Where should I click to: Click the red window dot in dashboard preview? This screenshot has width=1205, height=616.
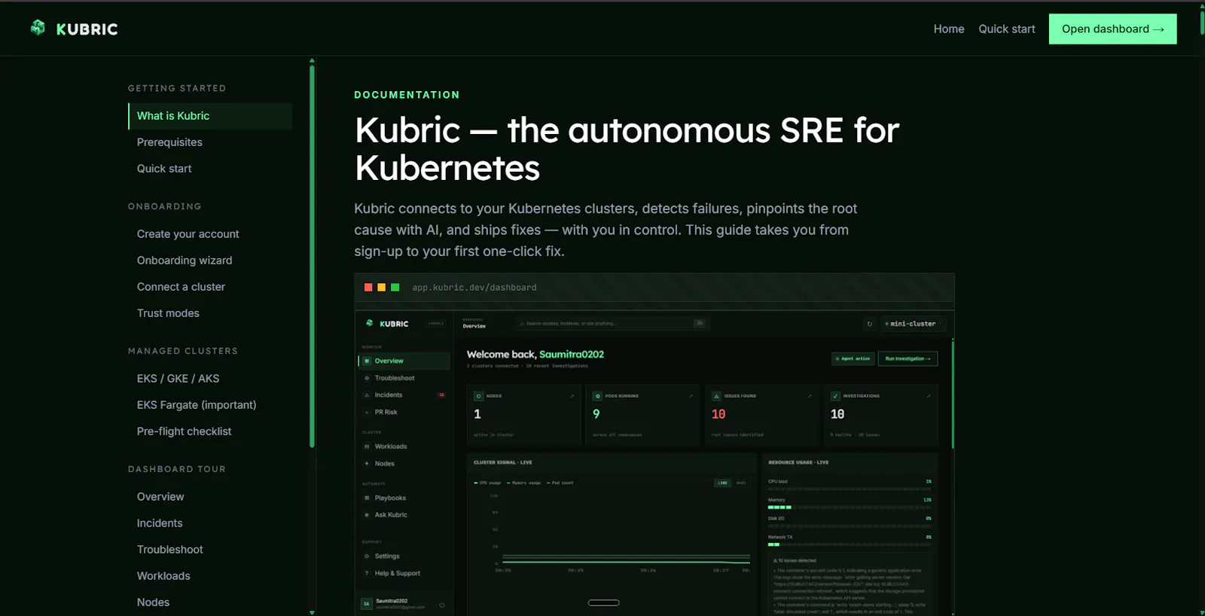coord(368,288)
